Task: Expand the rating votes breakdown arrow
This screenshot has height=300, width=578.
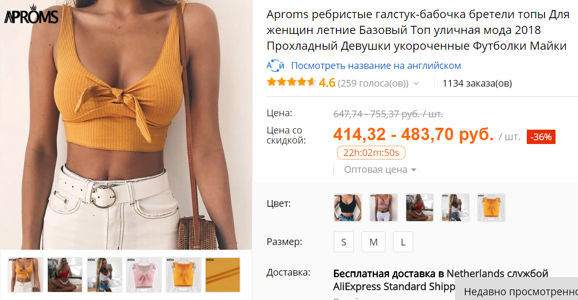Action: point(416,84)
